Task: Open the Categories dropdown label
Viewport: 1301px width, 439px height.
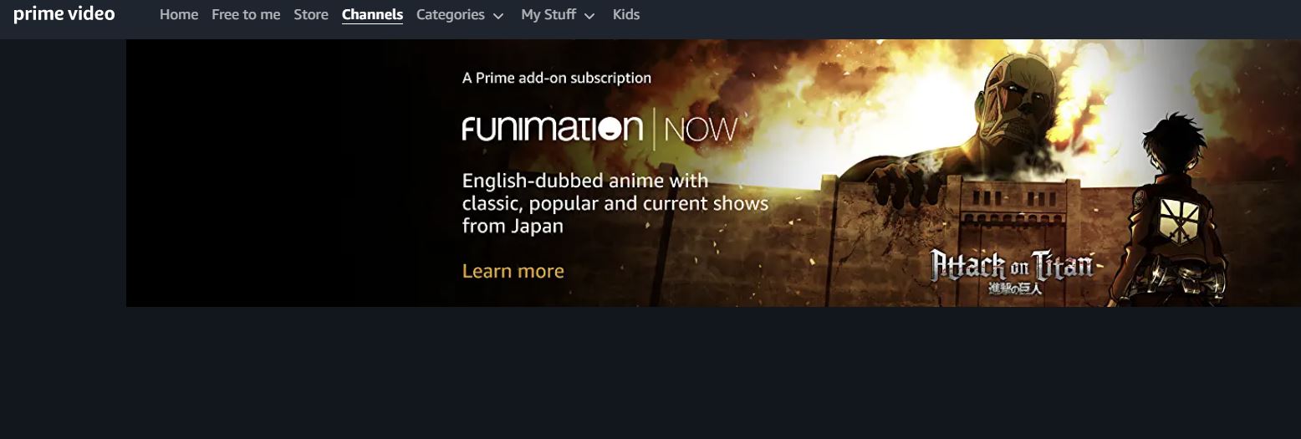Action: click(x=451, y=14)
